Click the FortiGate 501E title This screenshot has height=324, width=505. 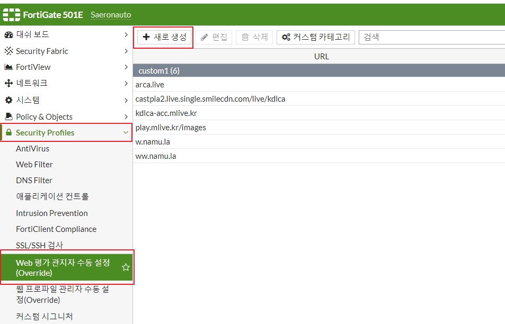[53, 15]
